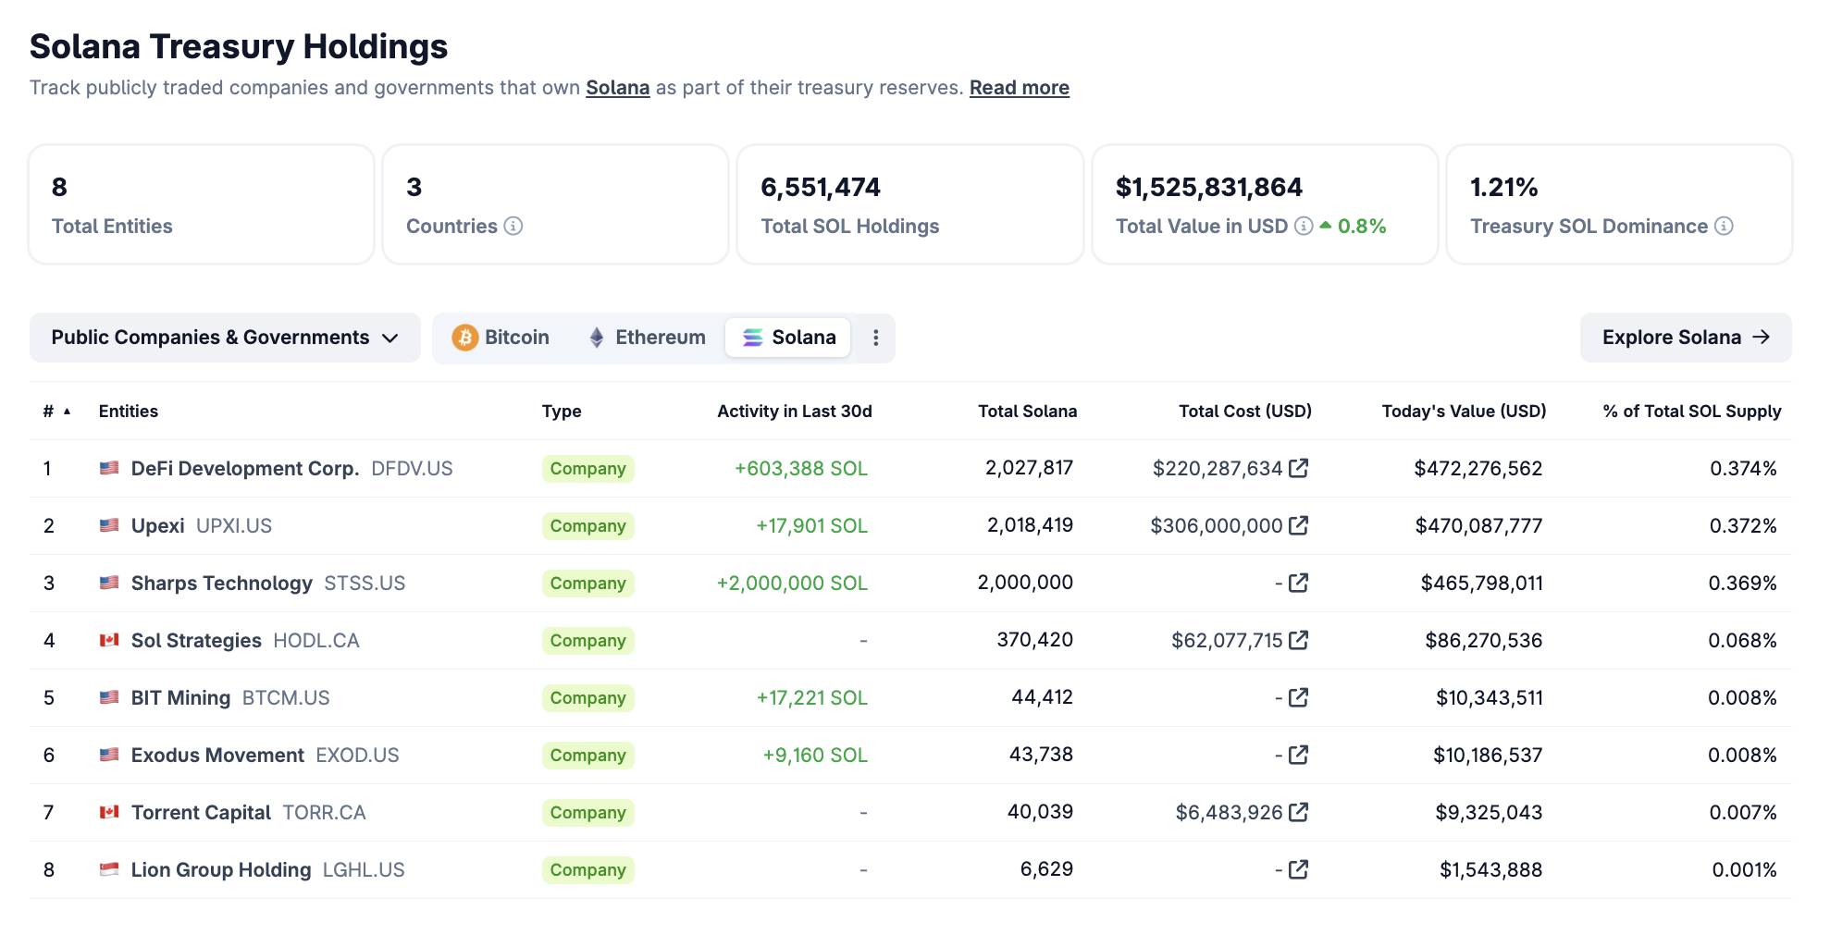Click the $1,525,831,864 total value stat

[1209, 187]
